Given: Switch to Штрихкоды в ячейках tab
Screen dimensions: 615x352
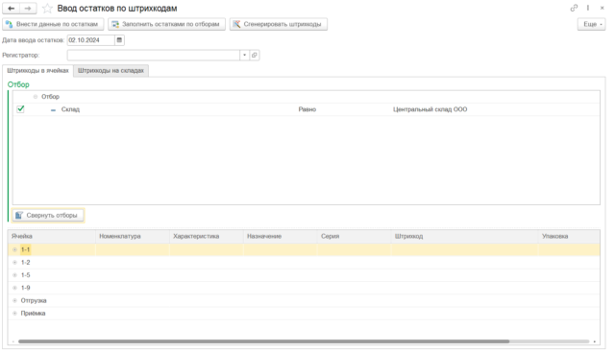Looking at the screenshot, I should [x=37, y=70].
